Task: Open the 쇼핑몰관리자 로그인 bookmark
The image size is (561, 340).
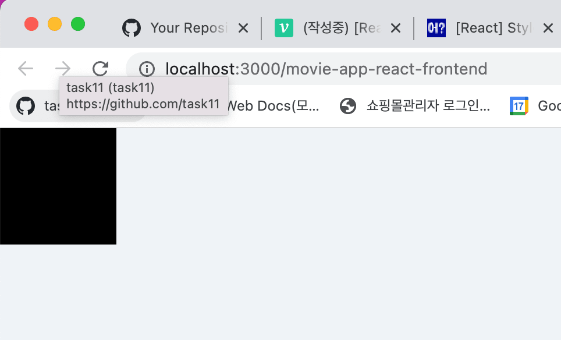Action: [x=428, y=106]
